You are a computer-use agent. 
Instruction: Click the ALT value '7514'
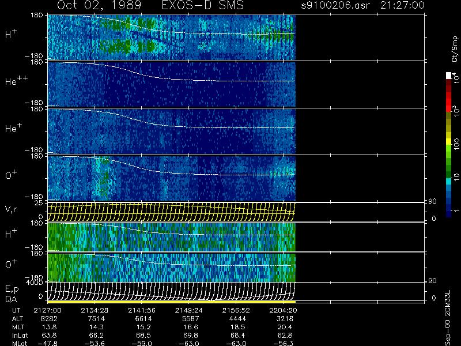click(96, 319)
